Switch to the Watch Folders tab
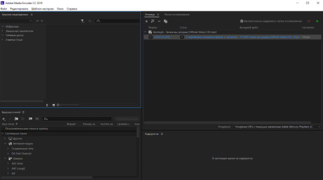Image resolution: width=323 pixels, height=180 pixels. point(177,15)
